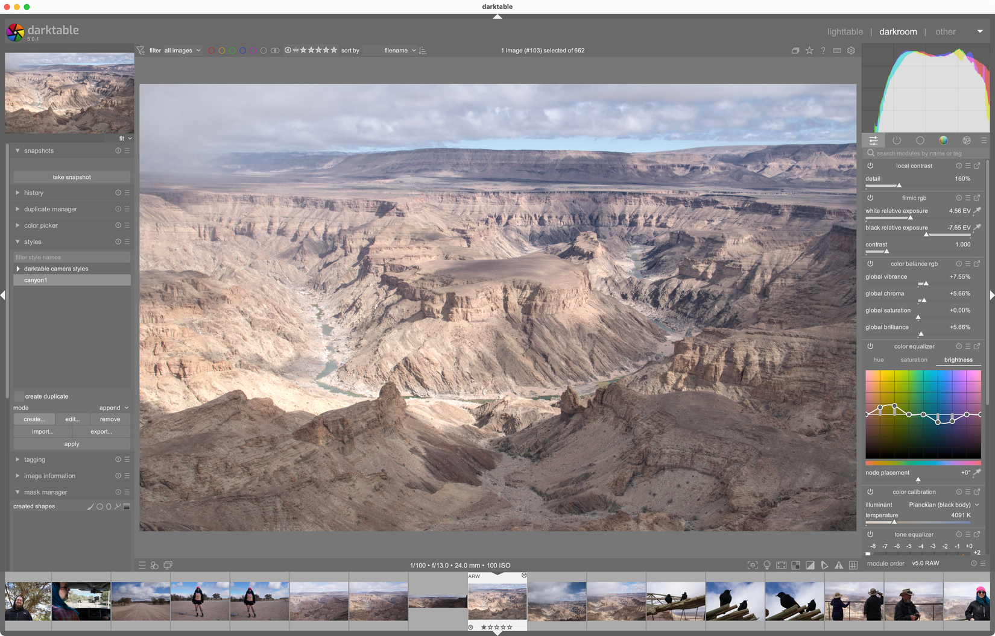Image resolution: width=995 pixels, height=636 pixels.
Task: Click the take snapshot button
Action: tap(71, 176)
